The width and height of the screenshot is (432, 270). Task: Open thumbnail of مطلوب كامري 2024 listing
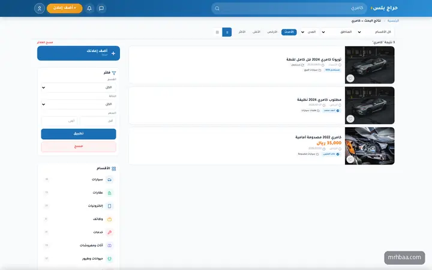370,105
